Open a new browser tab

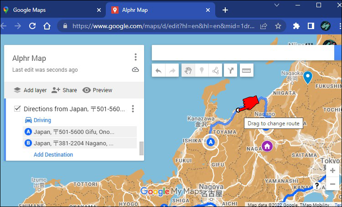pyautogui.click(x=225, y=10)
